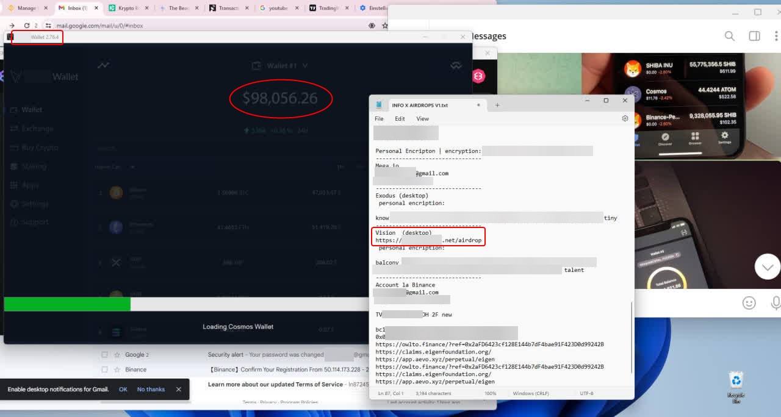Open the Notepad File menu

coord(379,119)
